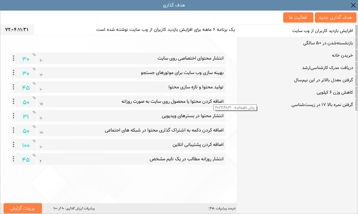Select 'کاهش وزن ۶ کیلویی' in goal list

click(335, 92)
